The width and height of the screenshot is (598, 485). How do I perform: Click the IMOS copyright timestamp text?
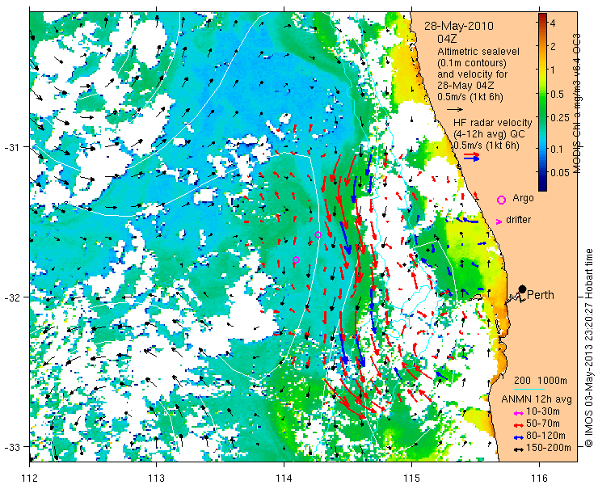click(x=589, y=348)
